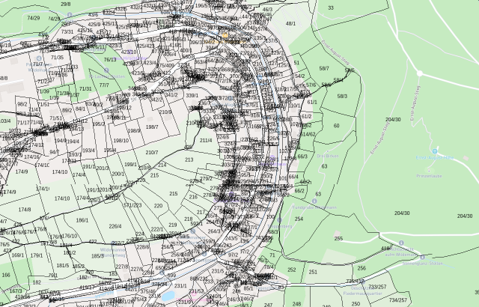The image size is (479, 307).
Task: Click the Ernst-August-Höhe label
Action: (x=435, y=158)
